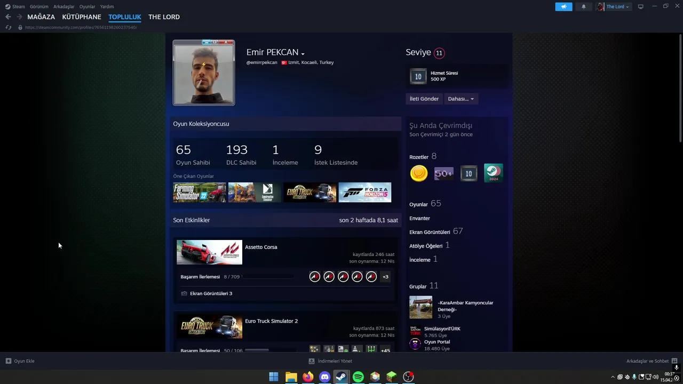
Task: Open Ekran Görüntüleri 67 link
Action: click(436, 231)
